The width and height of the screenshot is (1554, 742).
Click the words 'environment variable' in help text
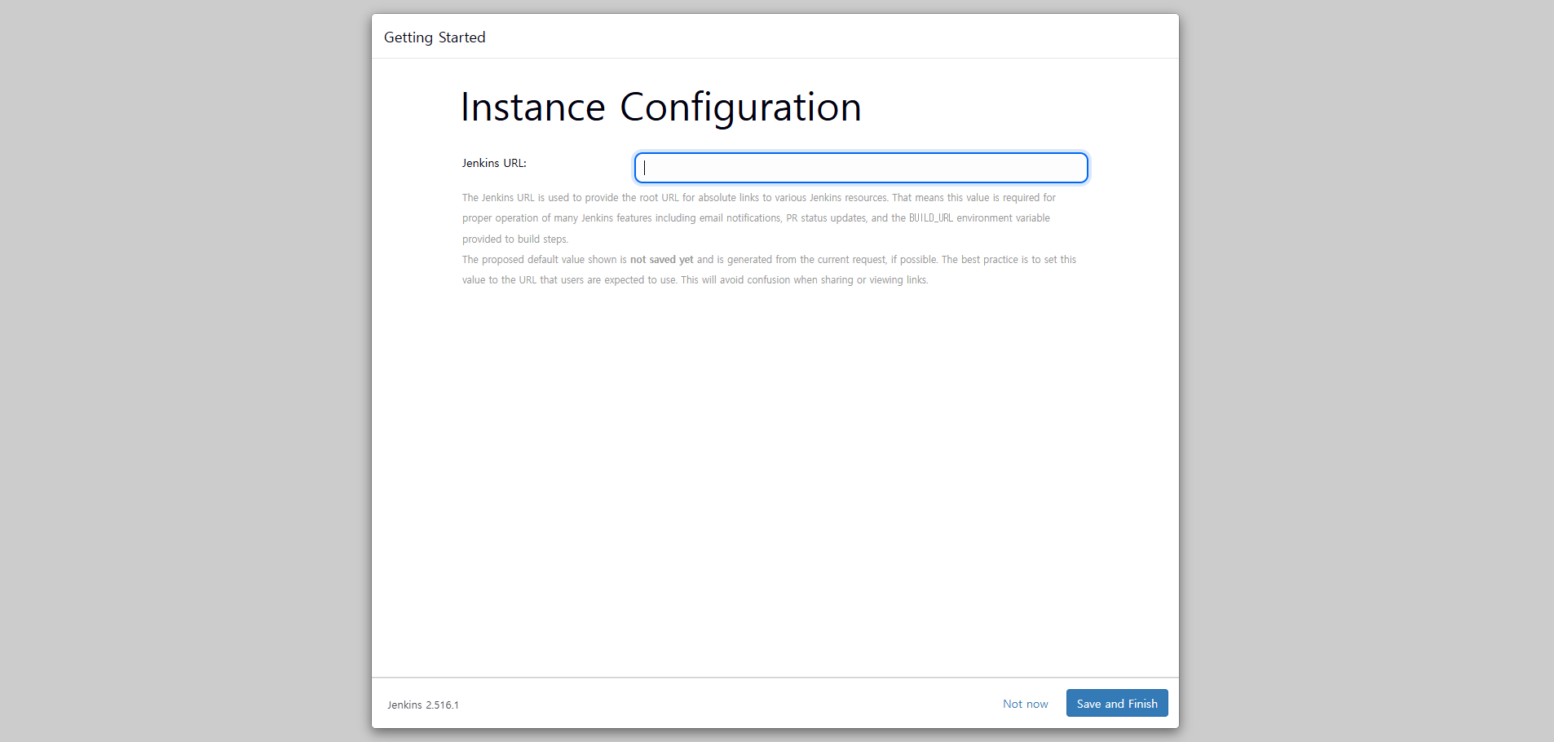[1003, 218]
